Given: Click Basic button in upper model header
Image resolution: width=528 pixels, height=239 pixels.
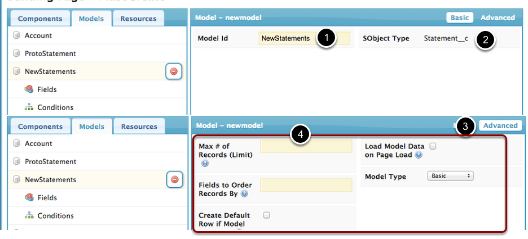Looking at the screenshot, I should point(459,17).
